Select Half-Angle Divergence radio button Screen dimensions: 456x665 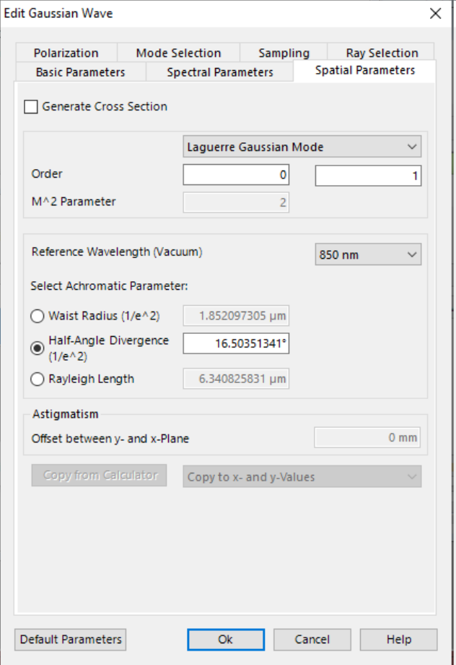click(x=38, y=348)
